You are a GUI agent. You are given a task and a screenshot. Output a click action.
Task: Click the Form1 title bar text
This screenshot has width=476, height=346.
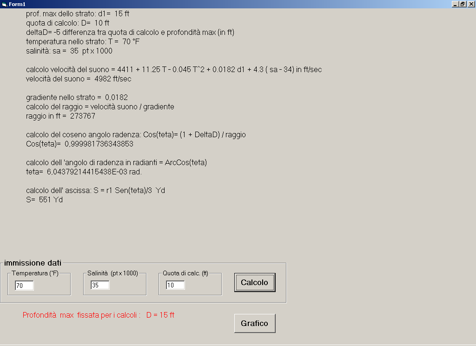(x=17, y=4)
